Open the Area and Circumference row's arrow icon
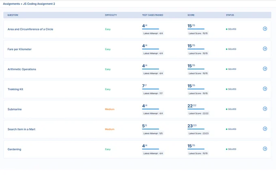The width and height of the screenshot is (276, 175). click(265, 28)
